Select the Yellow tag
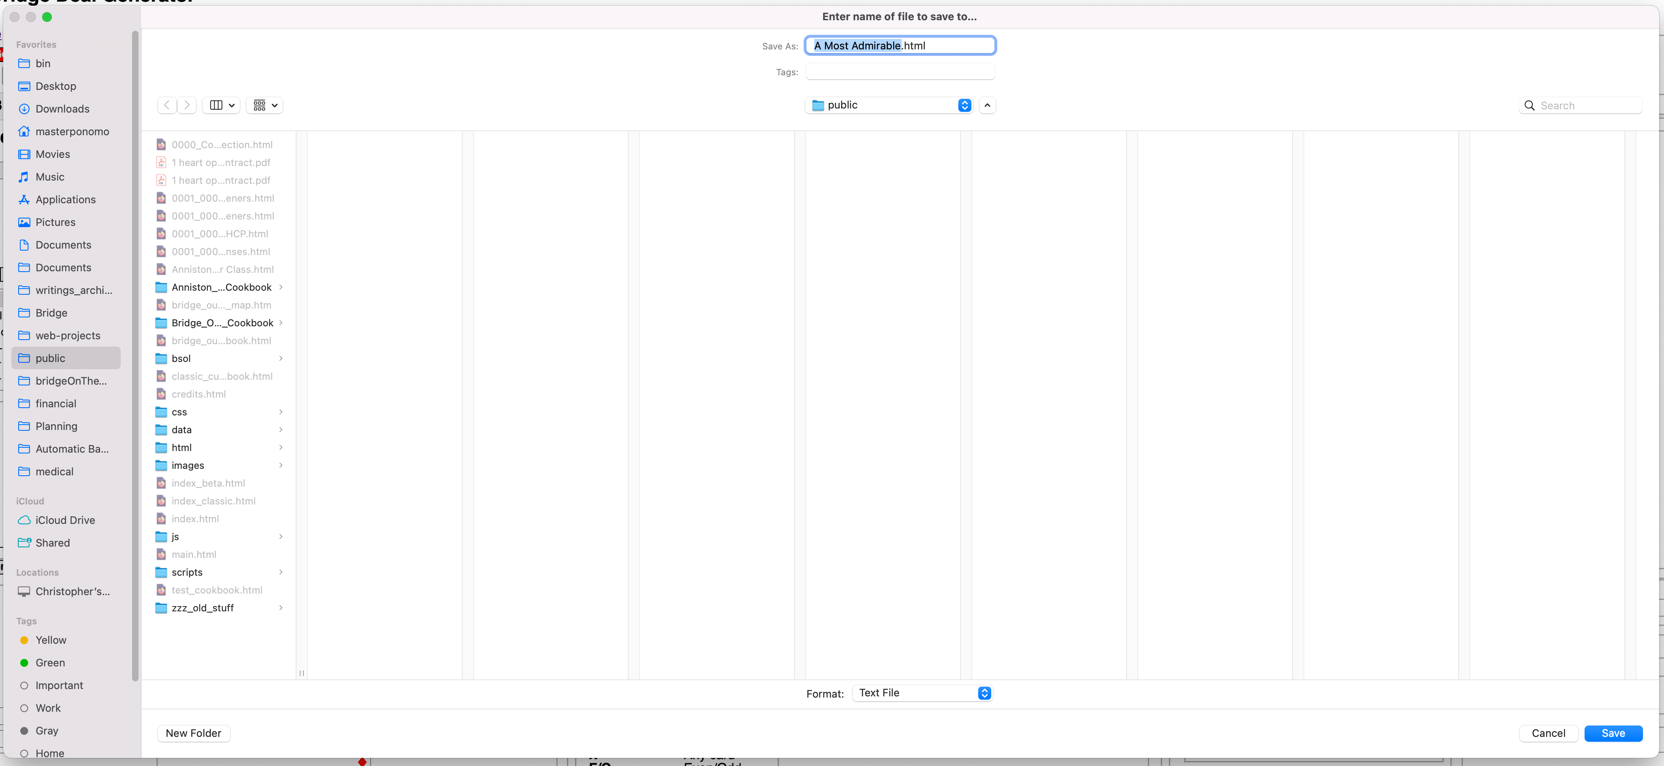The image size is (1664, 766). click(50, 640)
